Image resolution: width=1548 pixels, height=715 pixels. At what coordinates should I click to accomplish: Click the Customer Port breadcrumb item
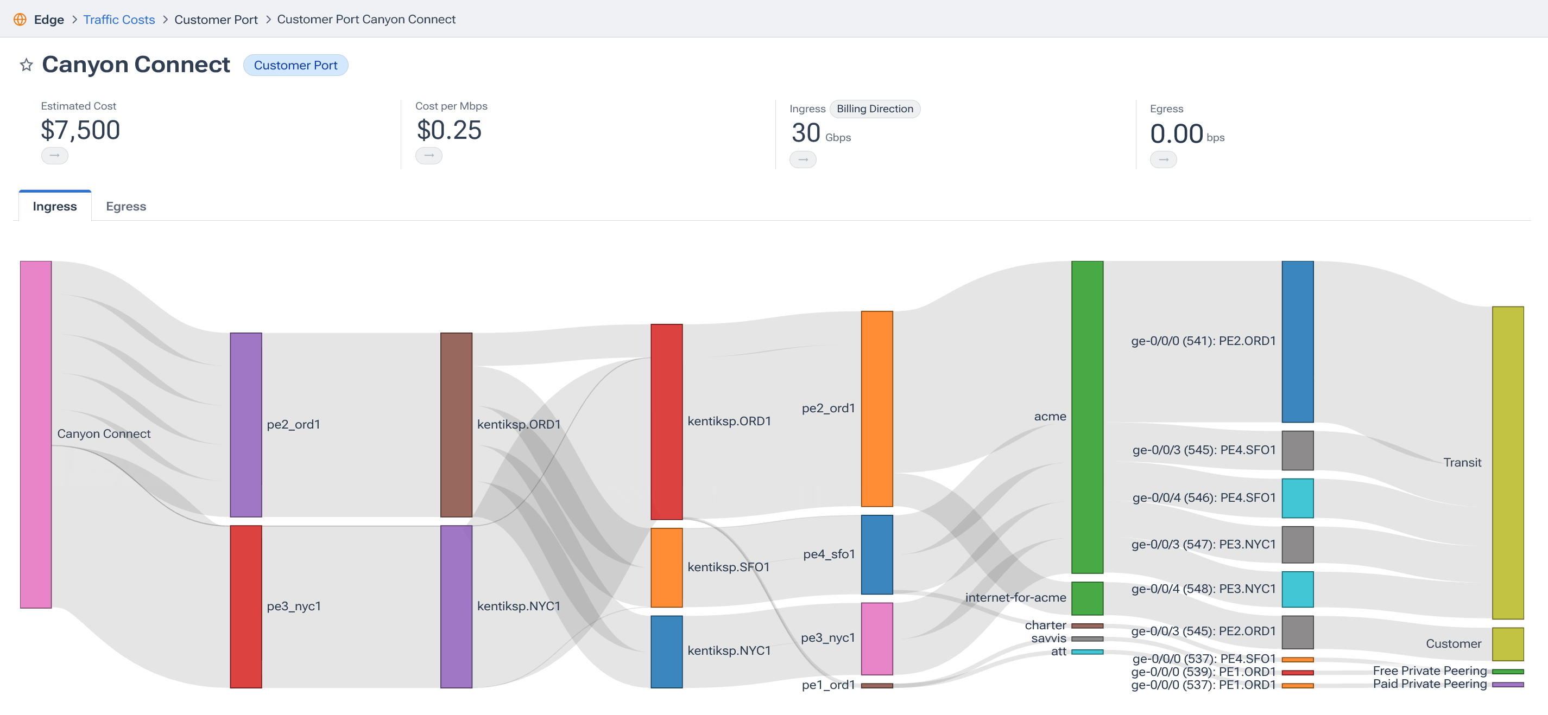216,19
